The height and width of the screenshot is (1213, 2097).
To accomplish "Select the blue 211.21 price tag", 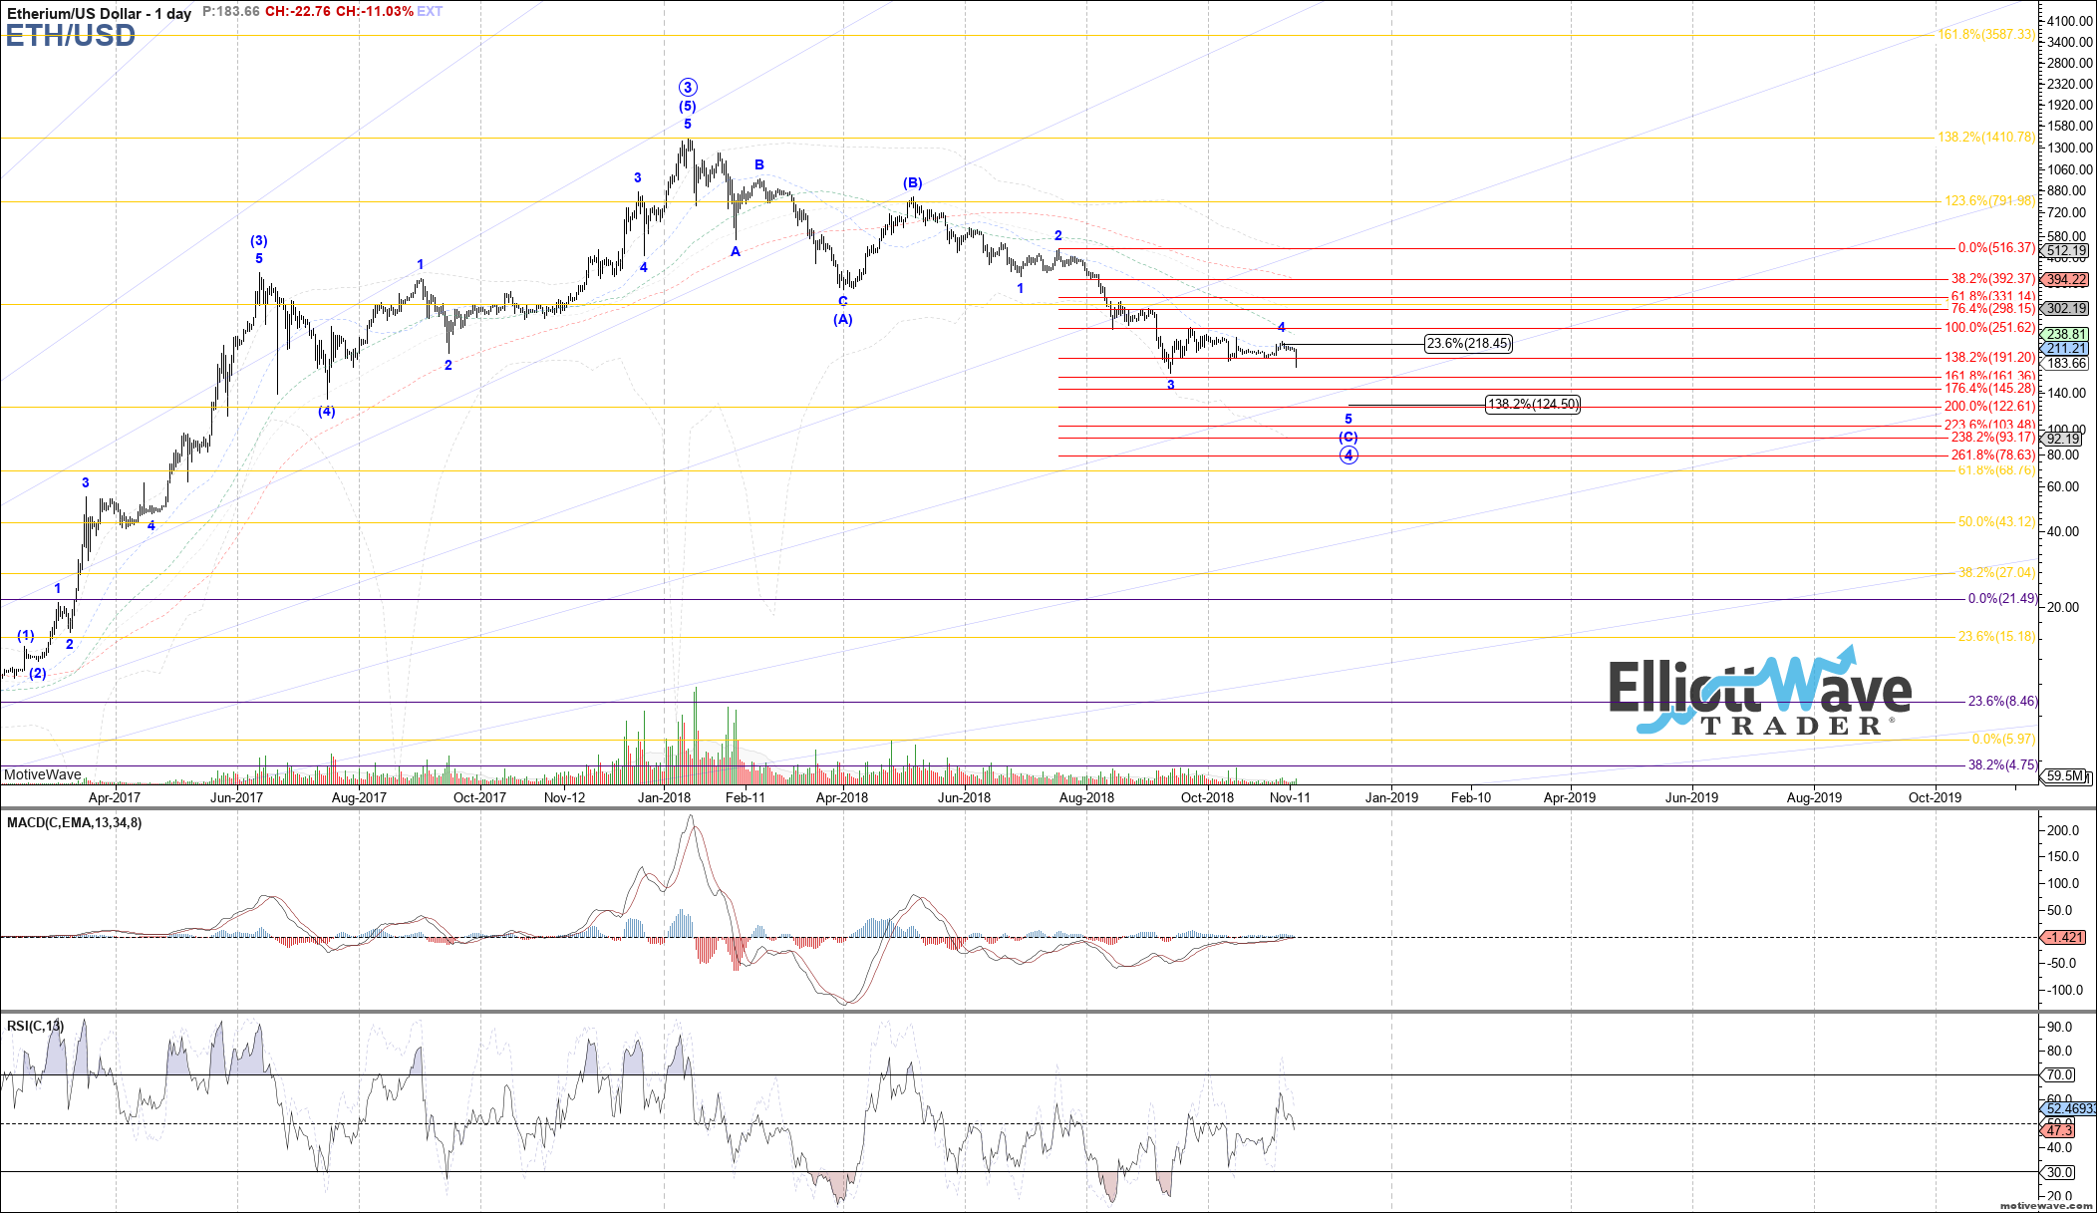I will click(x=2065, y=348).
